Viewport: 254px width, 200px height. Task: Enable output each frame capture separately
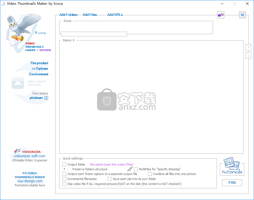(64, 174)
